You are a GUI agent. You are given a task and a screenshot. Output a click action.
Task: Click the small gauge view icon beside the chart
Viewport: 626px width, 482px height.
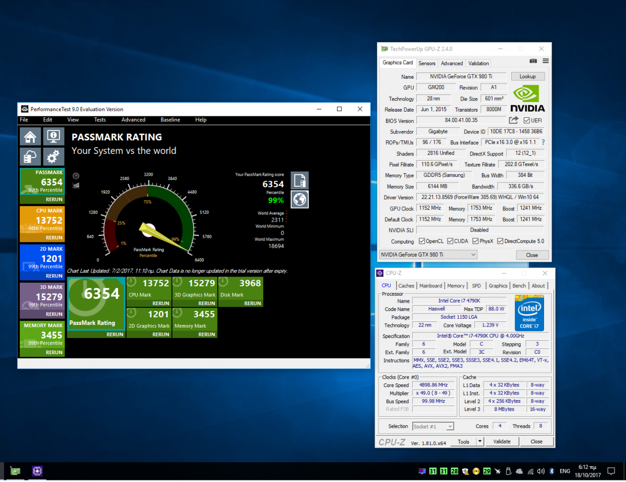click(x=76, y=176)
